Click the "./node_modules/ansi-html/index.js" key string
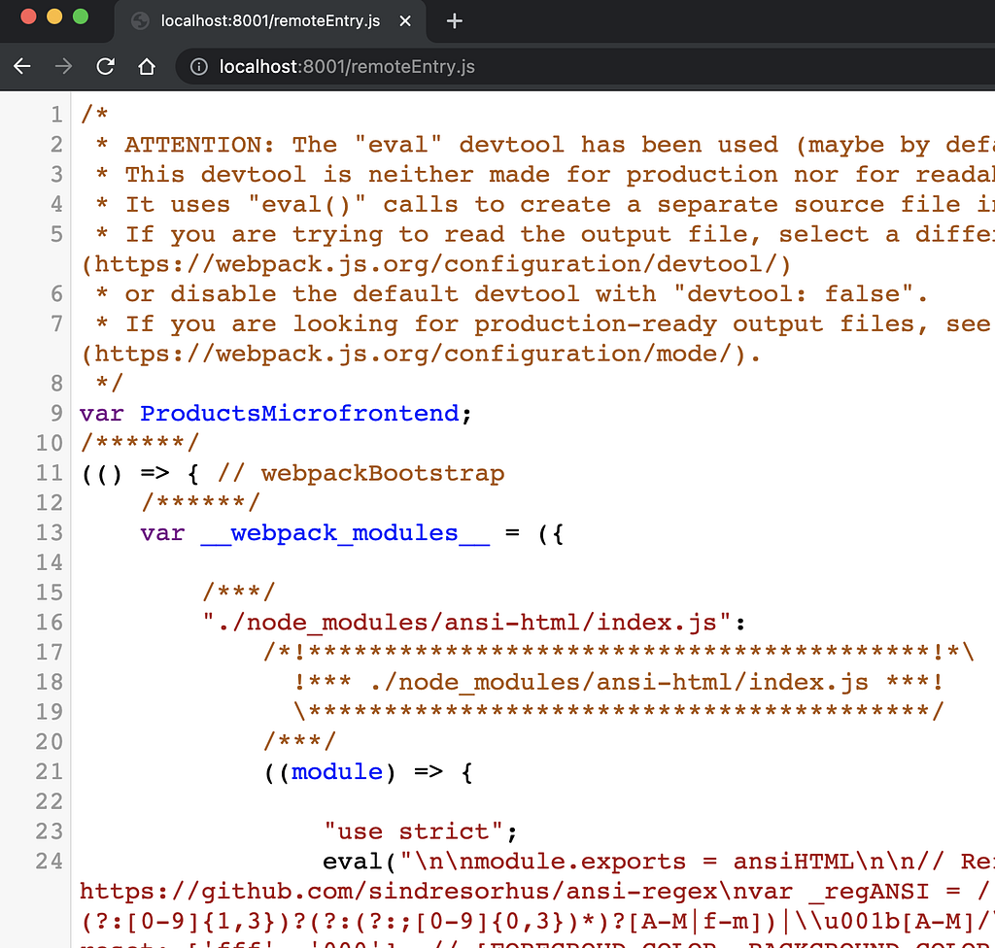 [467, 623]
